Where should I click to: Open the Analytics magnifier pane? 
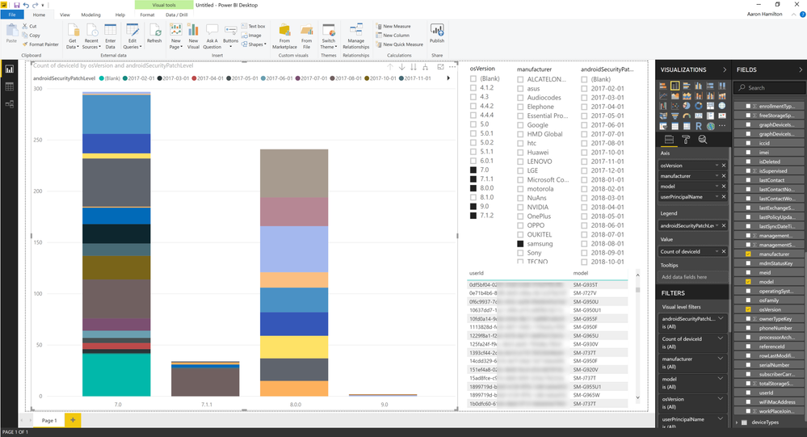(703, 140)
